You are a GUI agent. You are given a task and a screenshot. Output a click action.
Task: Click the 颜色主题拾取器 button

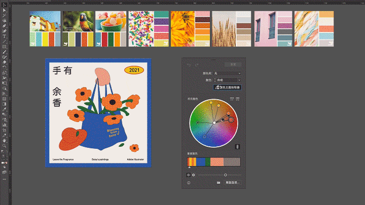click(x=227, y=87)
